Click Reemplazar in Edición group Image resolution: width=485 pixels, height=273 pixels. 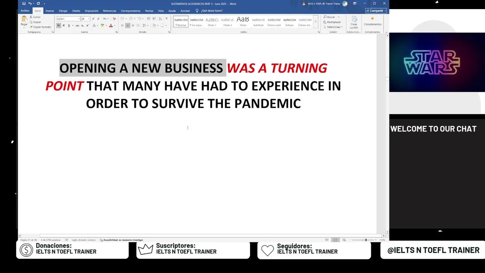[332, 22]
